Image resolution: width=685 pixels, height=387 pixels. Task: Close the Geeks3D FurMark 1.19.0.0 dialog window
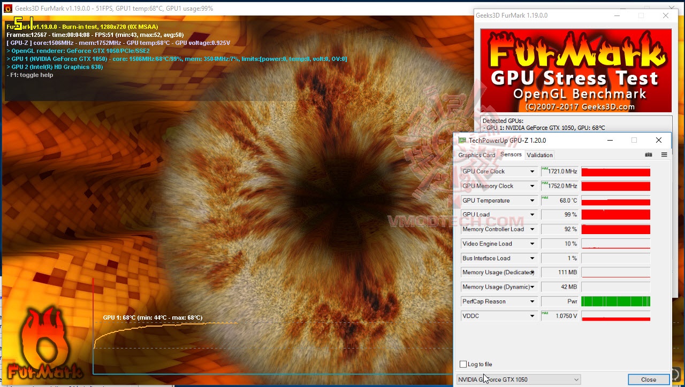666,16
